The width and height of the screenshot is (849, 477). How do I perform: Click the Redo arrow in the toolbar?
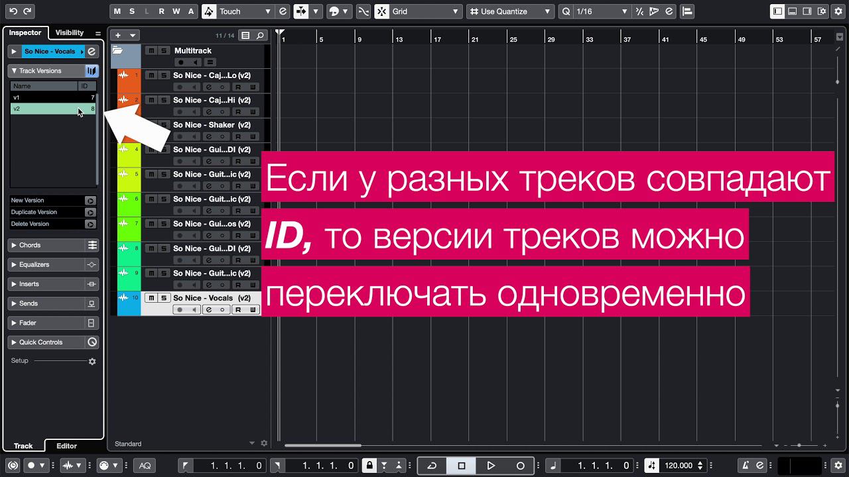coord(28,11)
